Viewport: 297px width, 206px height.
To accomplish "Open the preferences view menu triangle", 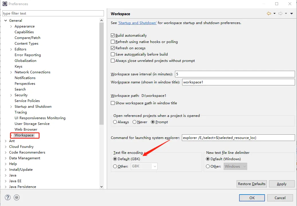I will (292, 14).
